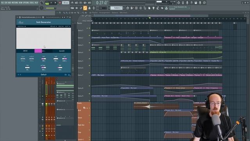Open the VIEW menu
The height and width of the screenshot is (141, 250).
21,3
